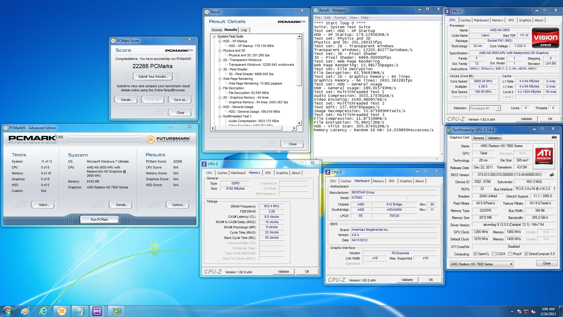Click CPU-Z Memory window title bar icon
Viewport: 563px width, 317px height.
click(204, 164)
